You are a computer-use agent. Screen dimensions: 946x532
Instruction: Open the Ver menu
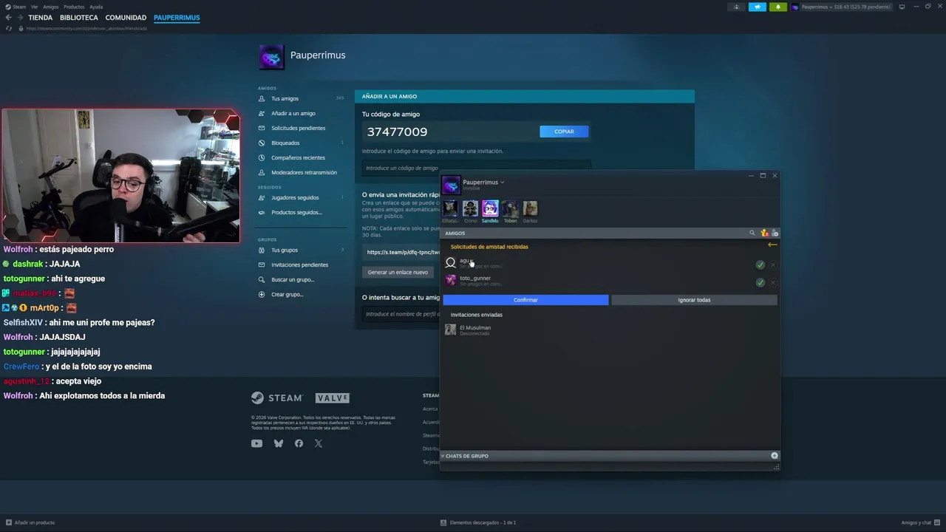tap(34, 7)
